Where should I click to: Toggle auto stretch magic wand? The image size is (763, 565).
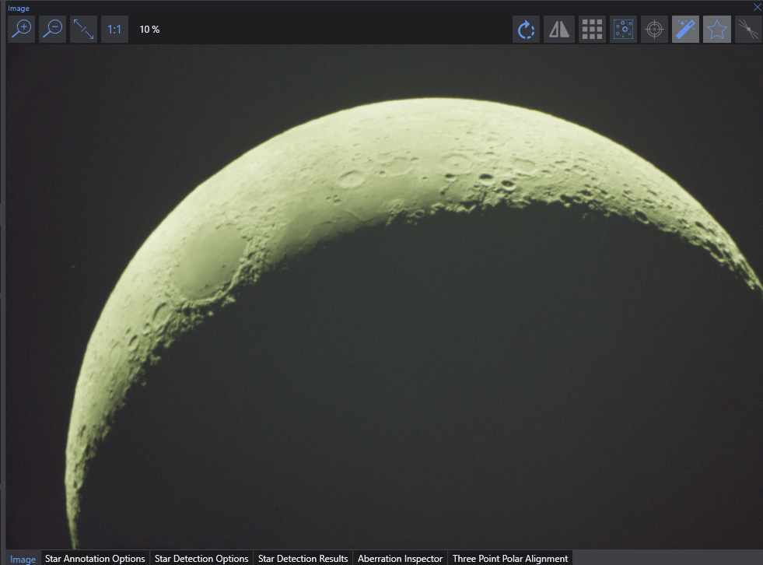point(685,30)
